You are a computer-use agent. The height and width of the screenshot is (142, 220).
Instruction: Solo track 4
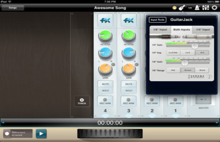click(x=105, y=91)
